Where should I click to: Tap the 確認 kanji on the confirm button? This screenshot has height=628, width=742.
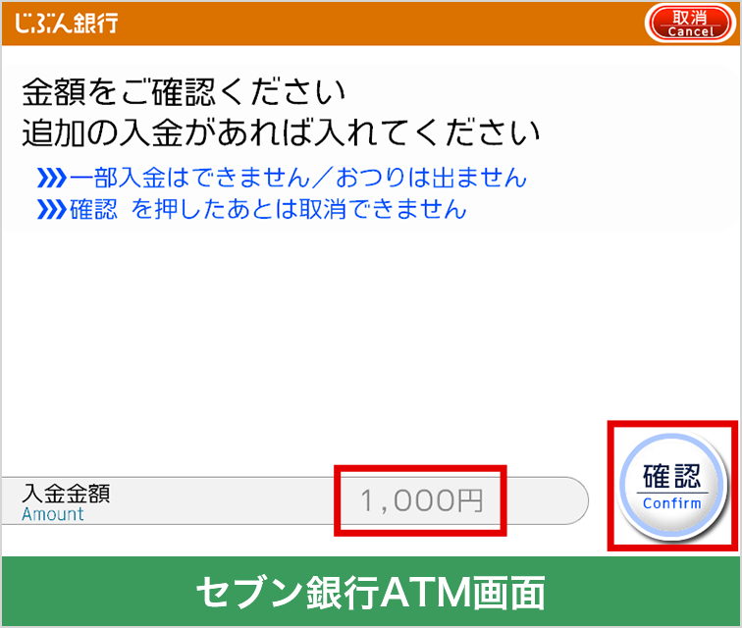pos(672,476)
